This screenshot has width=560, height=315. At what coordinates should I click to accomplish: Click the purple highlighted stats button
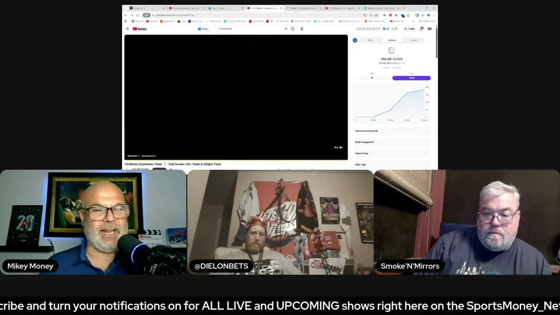point(411,78)
